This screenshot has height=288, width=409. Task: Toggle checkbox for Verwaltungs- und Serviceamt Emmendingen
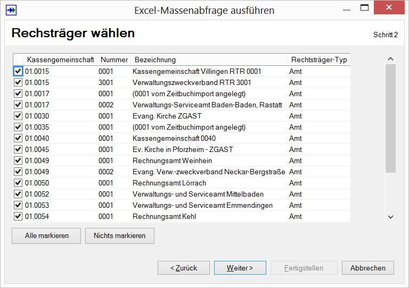18,205
